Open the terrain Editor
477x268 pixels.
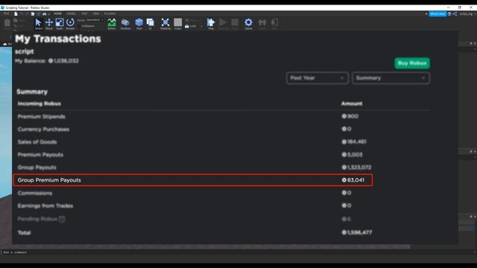[112, 24]
